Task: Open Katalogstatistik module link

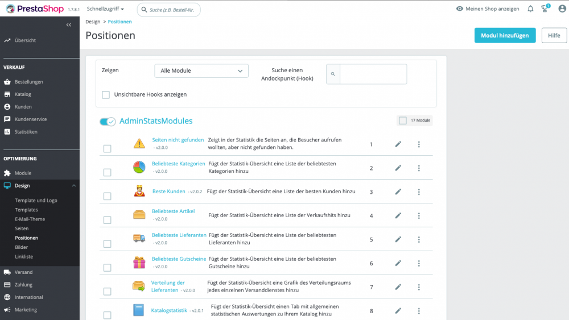Action: pos(169,310)
